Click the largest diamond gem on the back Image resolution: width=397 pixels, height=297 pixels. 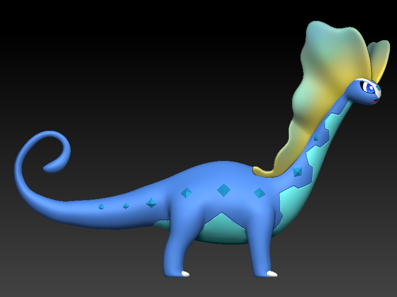(224, 190)
